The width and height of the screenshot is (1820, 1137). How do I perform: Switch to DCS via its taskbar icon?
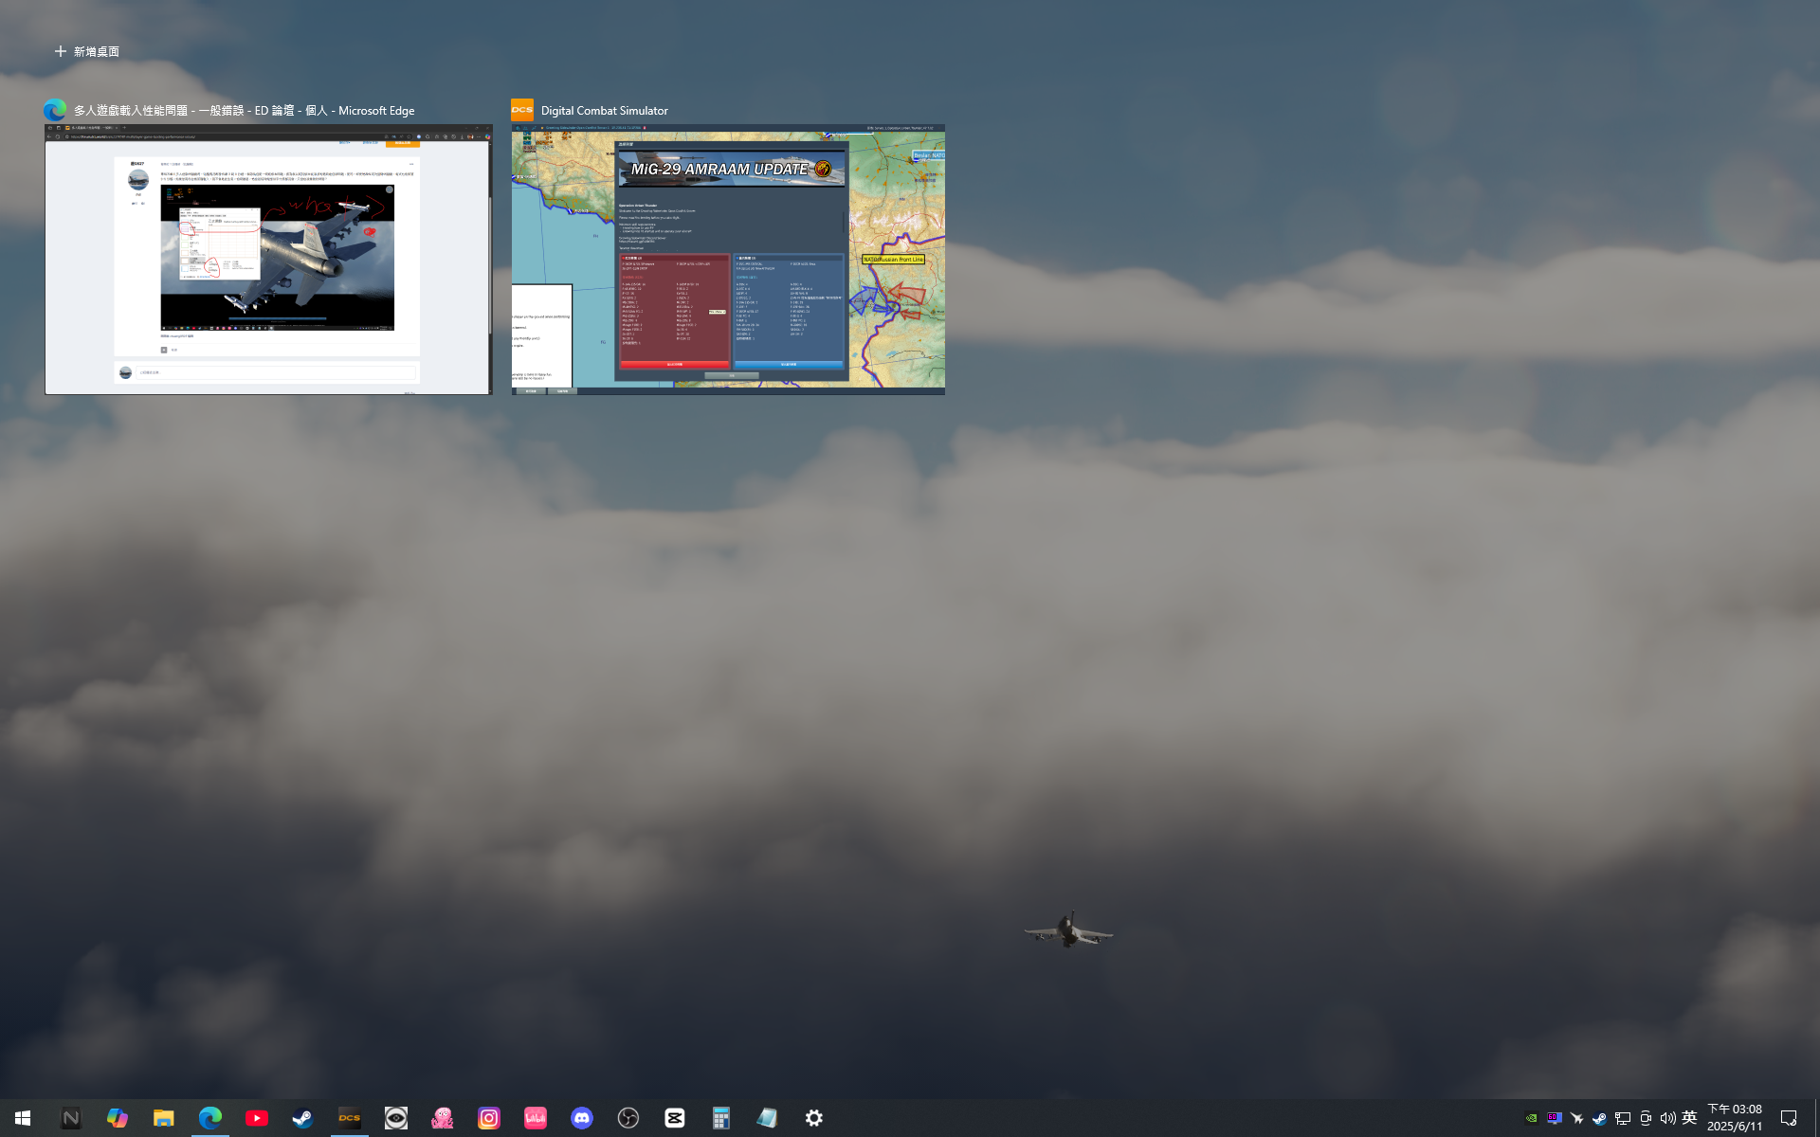click(349, 1118)
